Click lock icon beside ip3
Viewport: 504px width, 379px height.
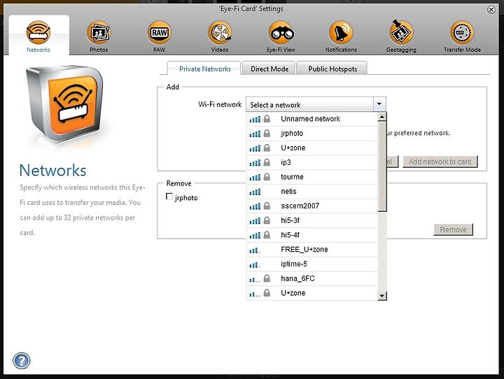[x=267, y=162]
